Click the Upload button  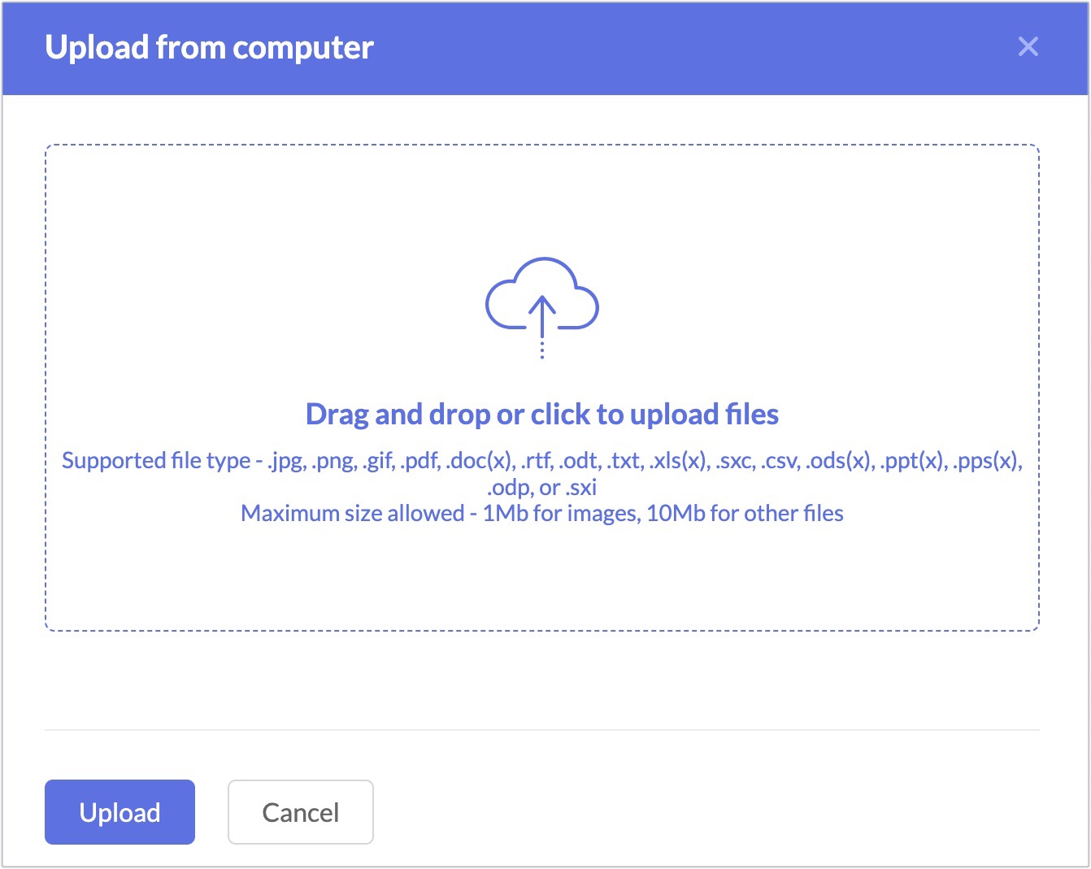tap(120, 812)
